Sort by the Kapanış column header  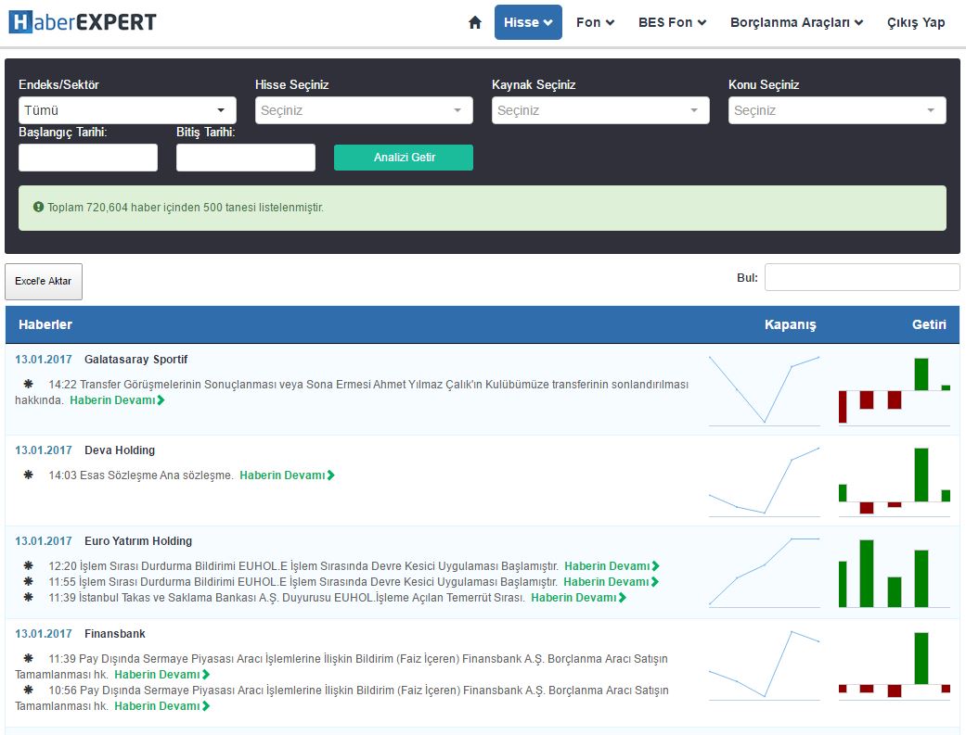click(790, 324)
